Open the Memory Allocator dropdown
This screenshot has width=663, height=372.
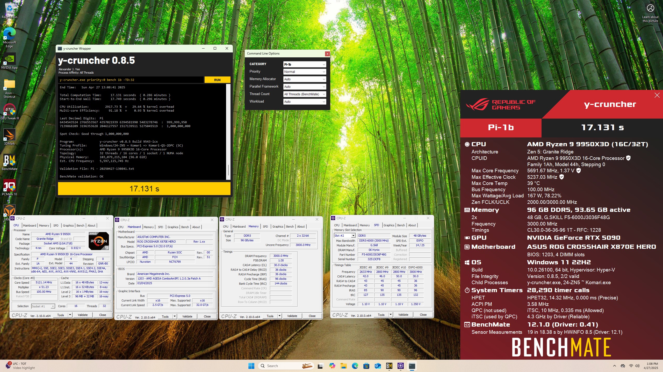tap(305, 79)
